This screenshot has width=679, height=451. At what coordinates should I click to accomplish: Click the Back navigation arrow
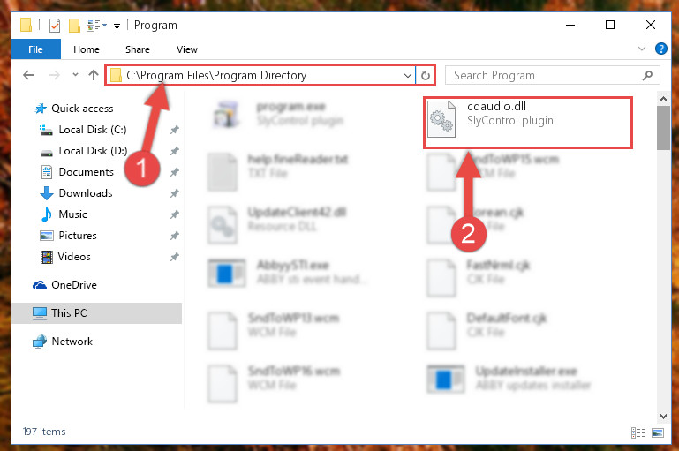(x=28, y=75)
